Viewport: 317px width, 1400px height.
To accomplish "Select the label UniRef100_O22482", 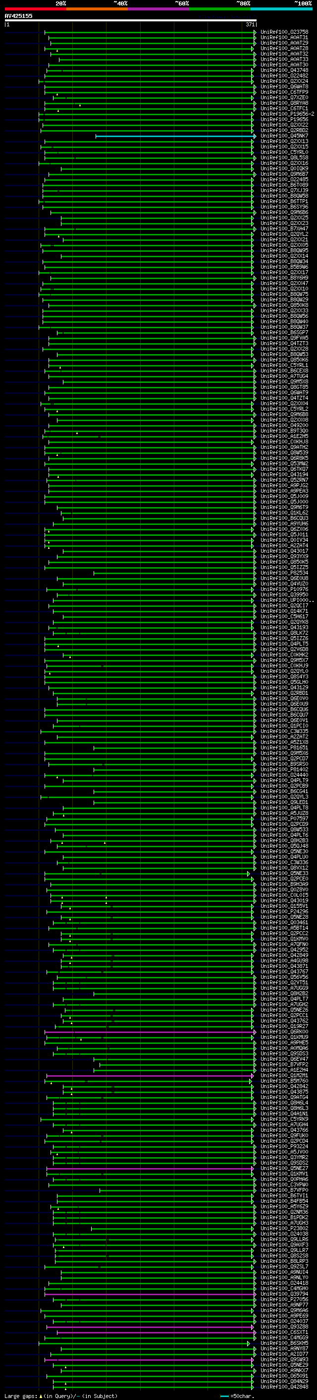I will (x=284, y=75).
